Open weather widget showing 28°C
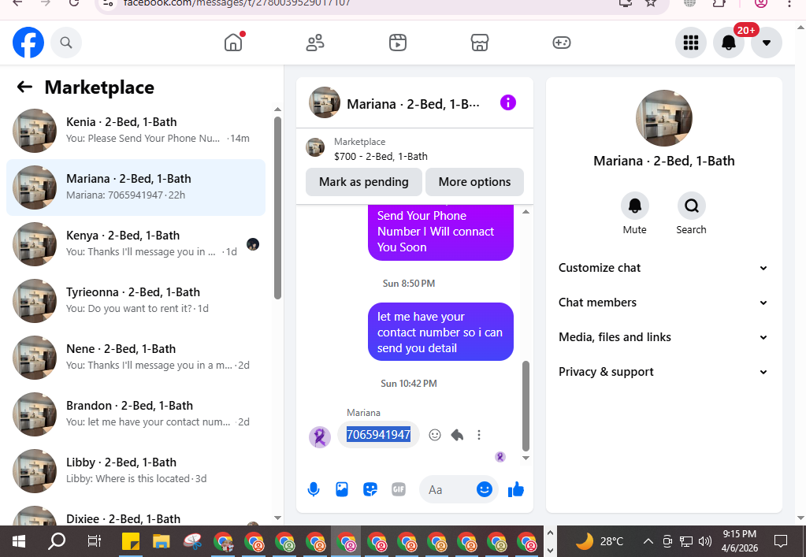Image resolution: width=806 pixels, height=557 pixels. click(x=600, y=541)
